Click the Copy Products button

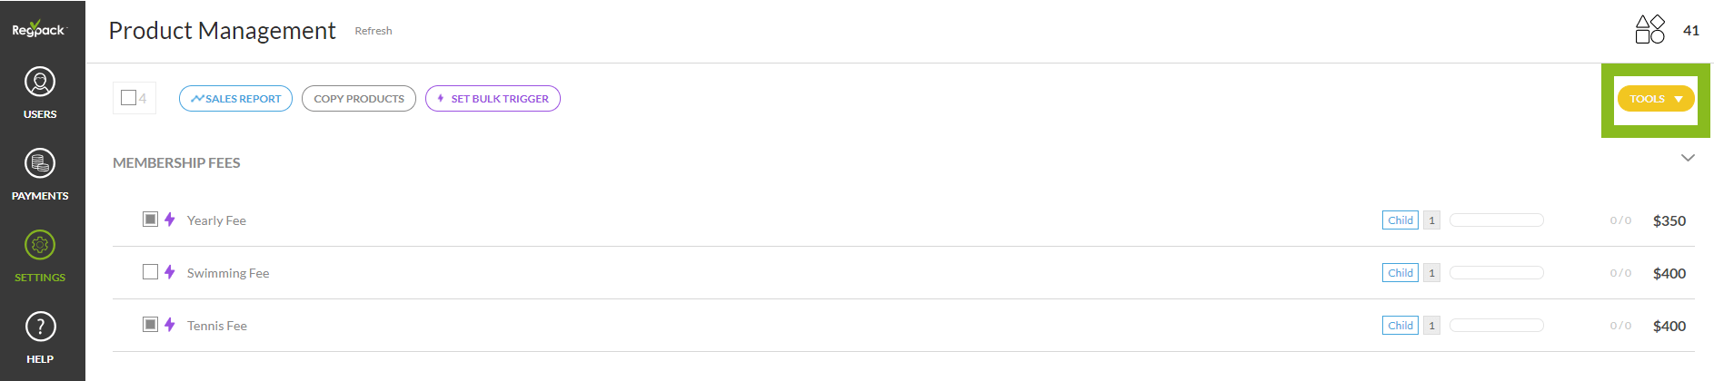click(x=359, y=99)
